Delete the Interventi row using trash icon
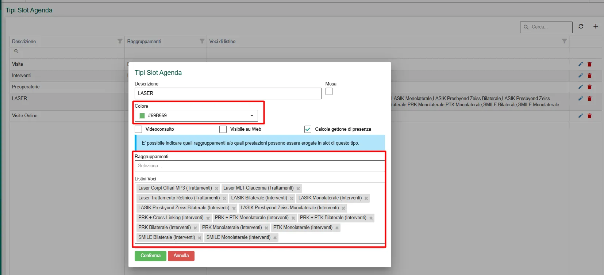This screenshot has width=604, height=275. pyautogui.click(x=589, y=76)
